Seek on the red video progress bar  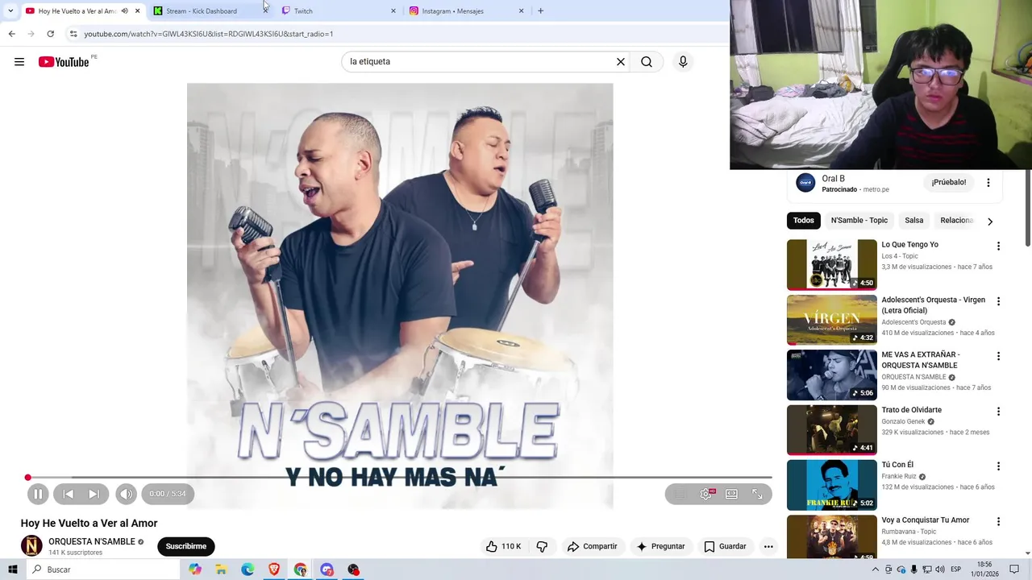[399, 478]
